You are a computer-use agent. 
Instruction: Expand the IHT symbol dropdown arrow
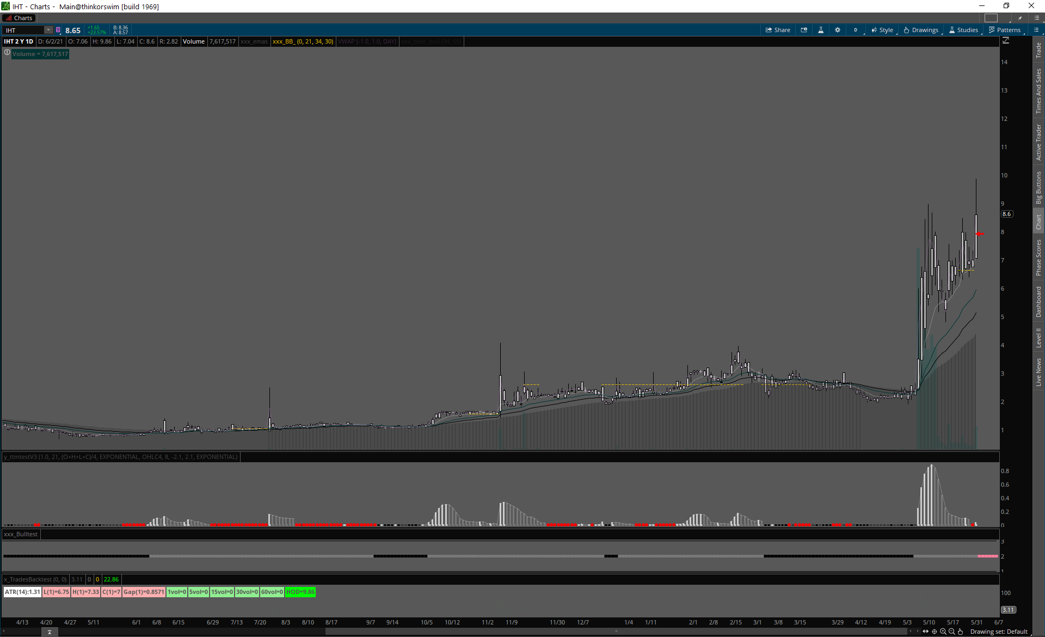[48, 30]
